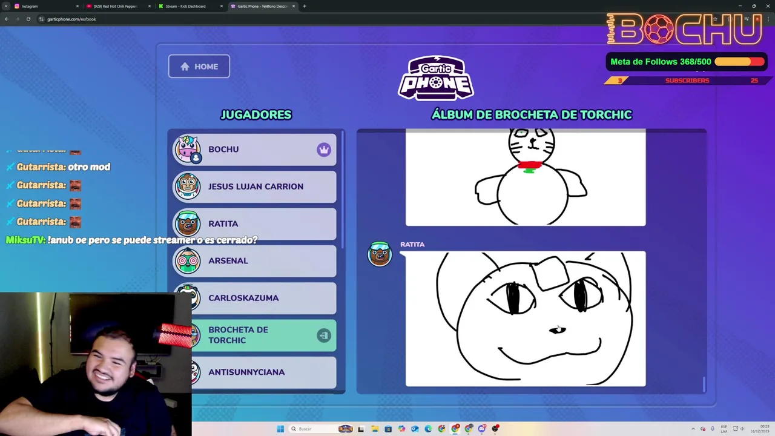Select player ANTISUNNYCIANA
775x436 pixels.
[264, 372]
